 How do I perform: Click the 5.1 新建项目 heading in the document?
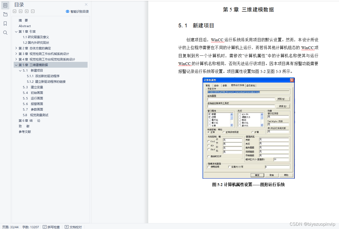[x=196, y=26]
